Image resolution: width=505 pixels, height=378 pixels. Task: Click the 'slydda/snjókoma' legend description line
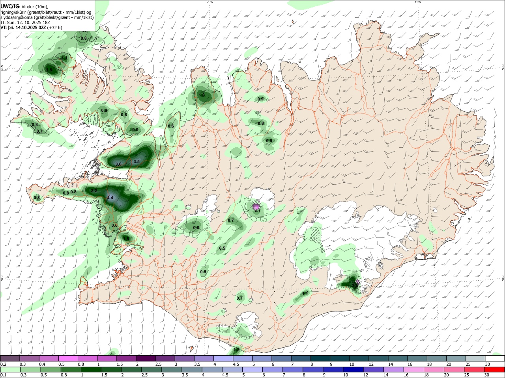tap(47, 17)
